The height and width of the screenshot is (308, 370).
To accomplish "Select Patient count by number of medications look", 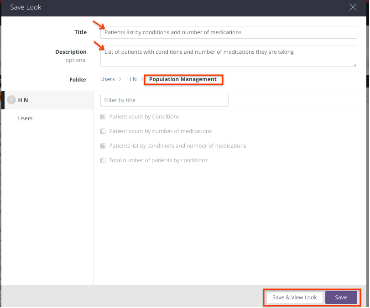I will (x=160, y=131).
